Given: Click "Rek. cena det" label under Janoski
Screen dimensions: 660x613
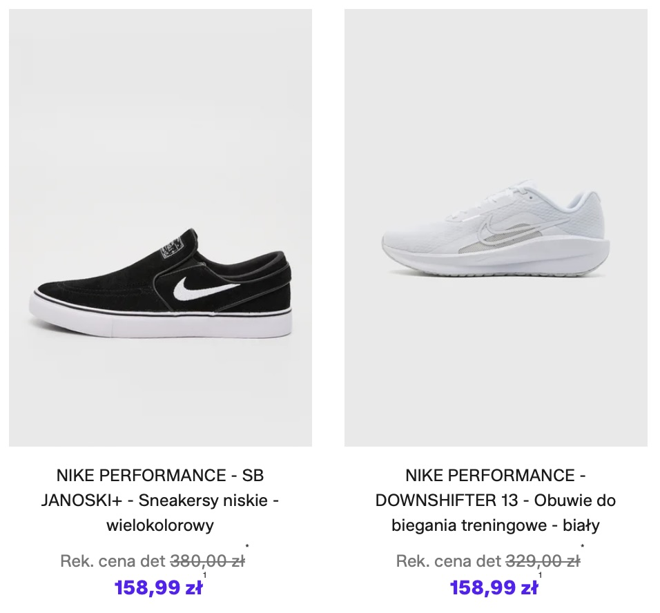Looking at the screenshot, I should pos(113,561).
